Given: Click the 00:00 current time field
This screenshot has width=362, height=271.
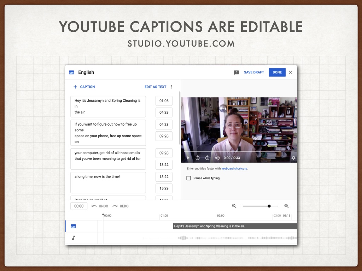Looking at the screenshot, I should (79, 206).
